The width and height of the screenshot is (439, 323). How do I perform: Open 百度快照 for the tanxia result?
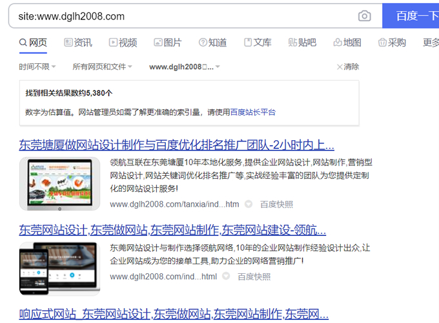[x=276, y=204]
